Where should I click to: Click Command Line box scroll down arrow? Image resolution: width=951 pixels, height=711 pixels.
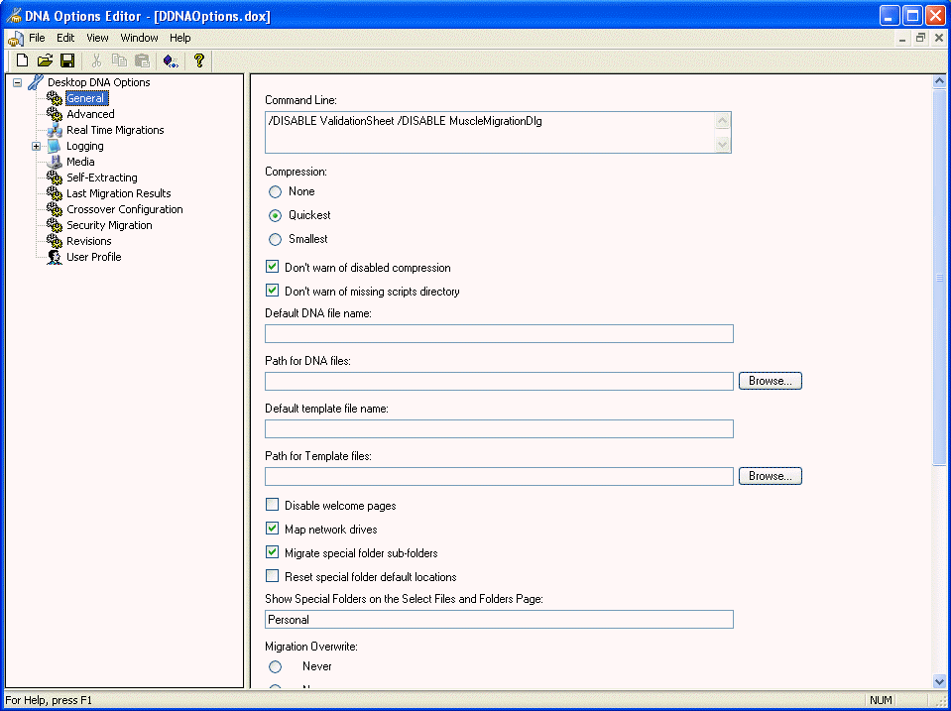[x=722, y=145]
